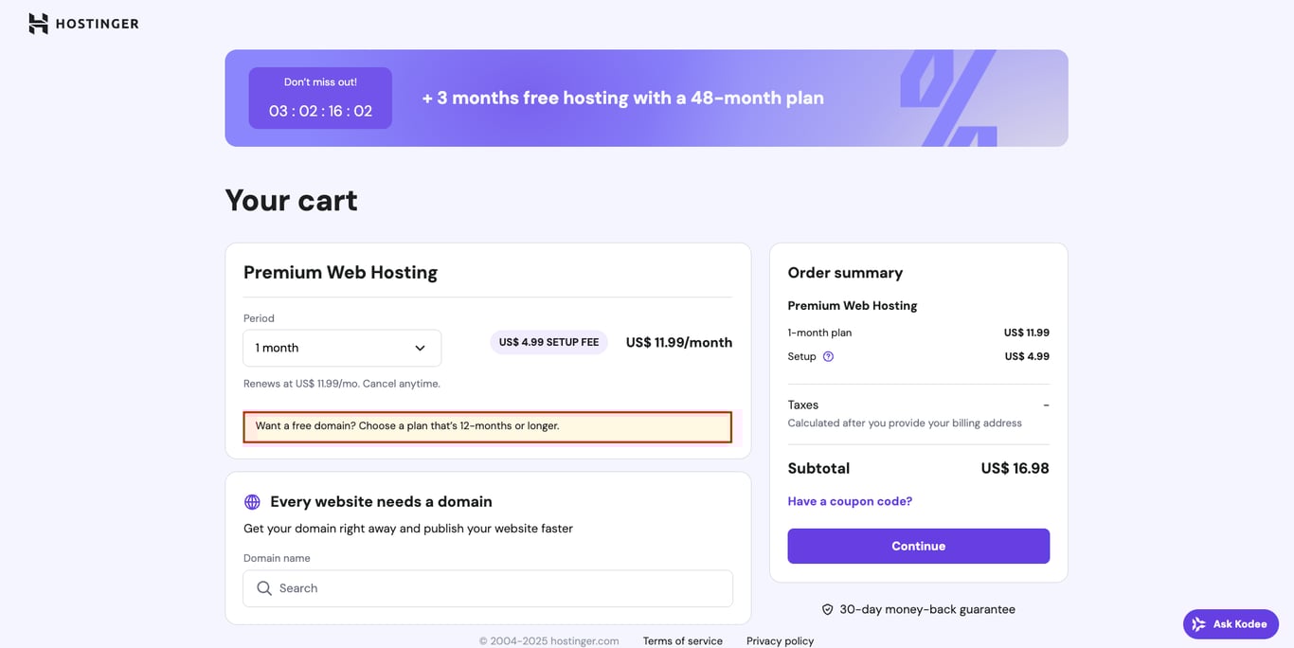Screen dimensions: 1294x648
Task: Open the Ask Kodee chat
Action: [1231, 623]
